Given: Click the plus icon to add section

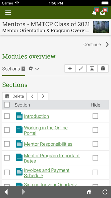Looking at the screenshot, I should point(70,69).
